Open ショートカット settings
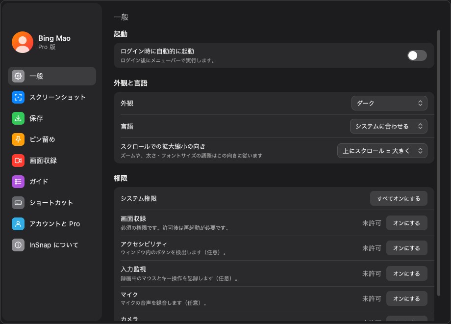 [52, 203]
